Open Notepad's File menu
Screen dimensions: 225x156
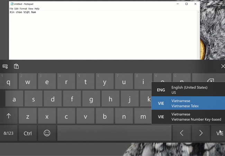click(11, 9)
